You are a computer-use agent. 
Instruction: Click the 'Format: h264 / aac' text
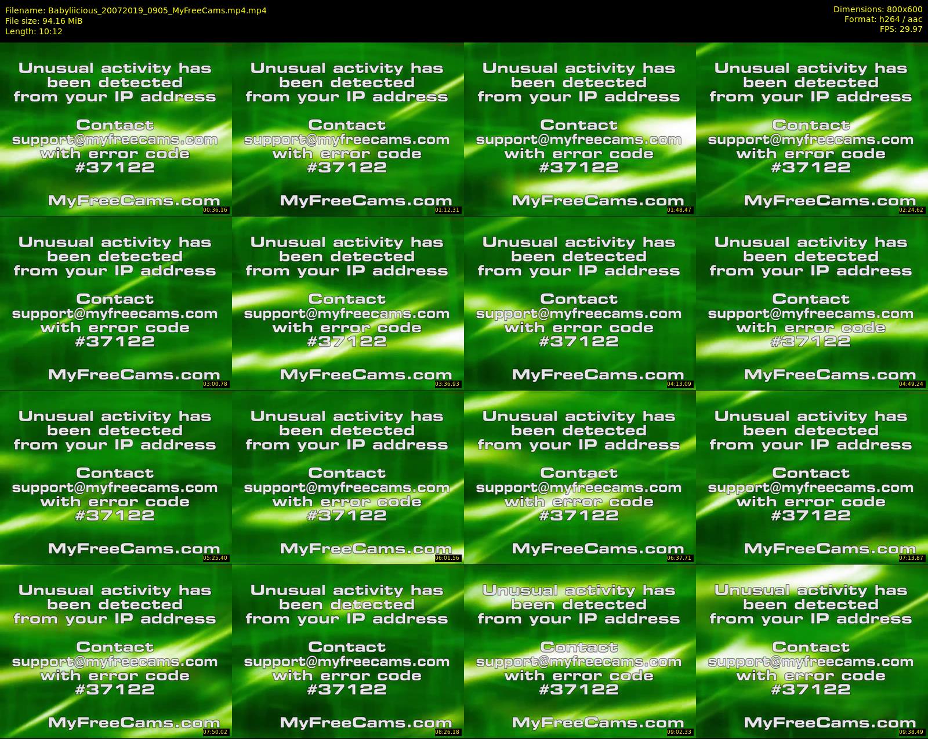883,19
